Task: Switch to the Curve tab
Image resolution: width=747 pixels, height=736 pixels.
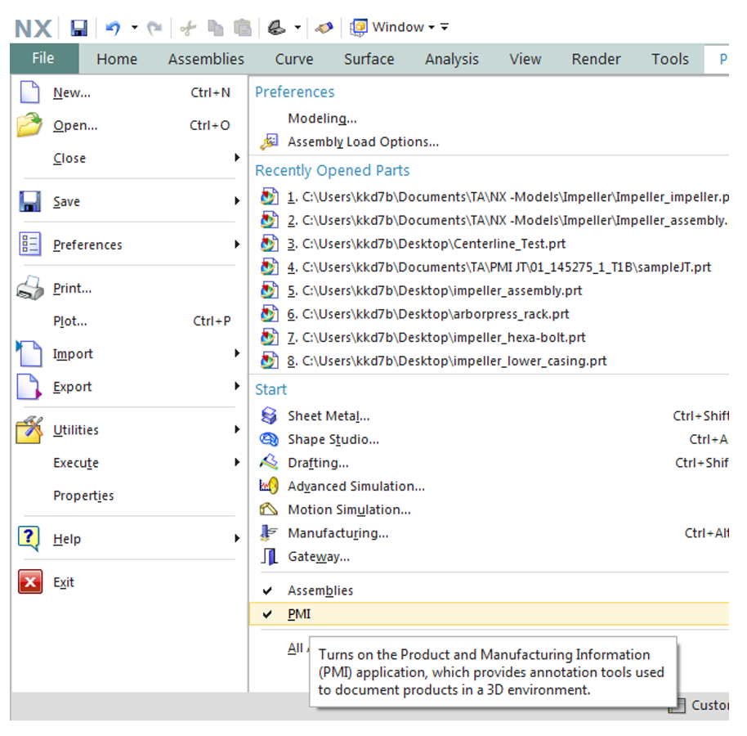Action: point(294,59)
